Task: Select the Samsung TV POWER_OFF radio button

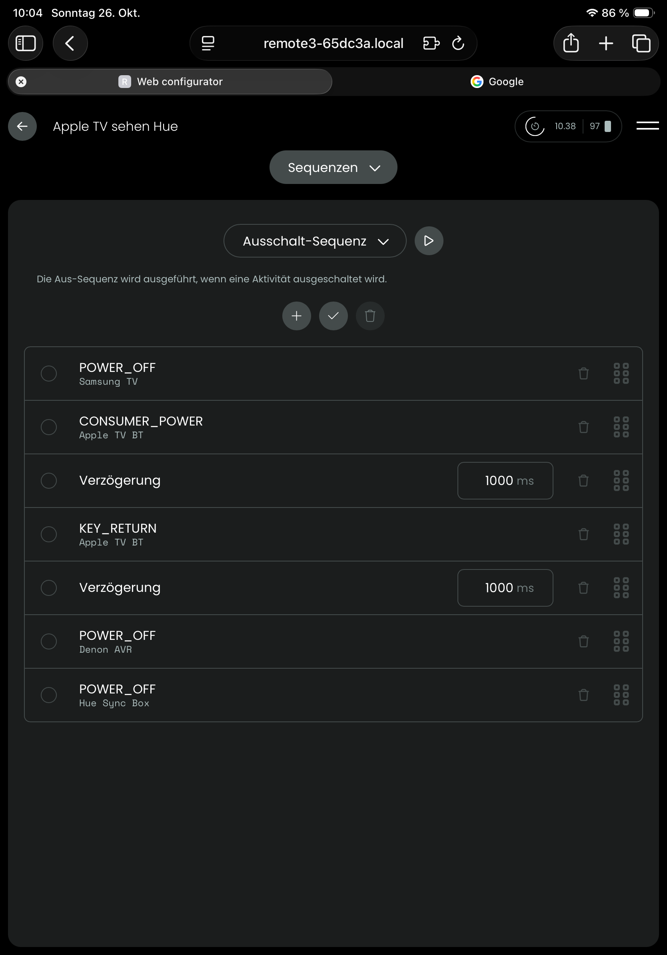Action: [x=49, y=374]
